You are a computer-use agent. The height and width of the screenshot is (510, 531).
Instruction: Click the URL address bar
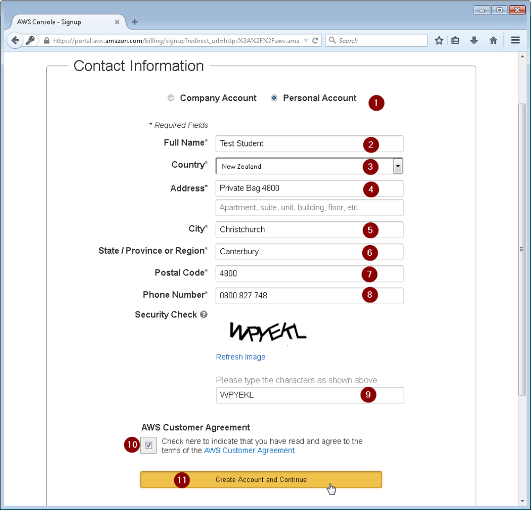pos(176,41)
